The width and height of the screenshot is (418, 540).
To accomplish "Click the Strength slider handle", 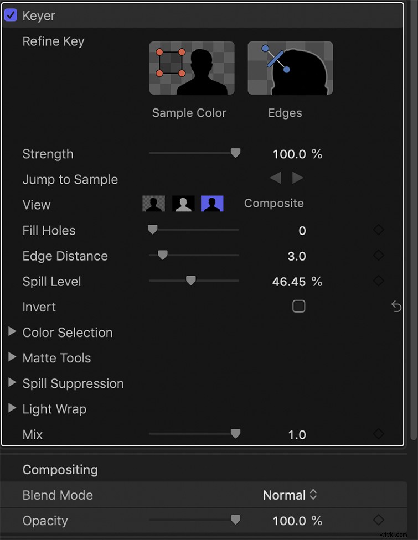I will coord(235,153).
